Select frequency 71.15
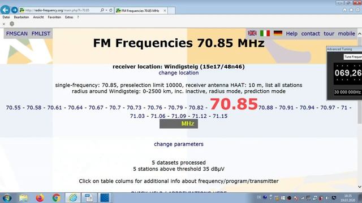Viewport: 362px width, 203px height. [x=220, y=116]
